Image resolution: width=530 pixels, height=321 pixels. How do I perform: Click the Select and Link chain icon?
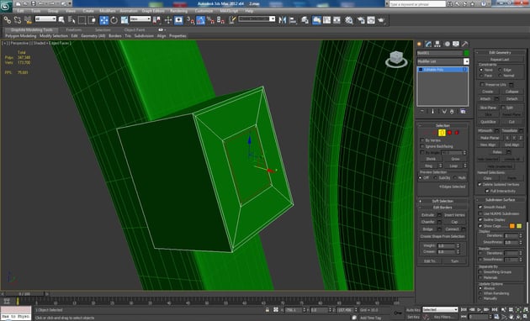[7, 20]
